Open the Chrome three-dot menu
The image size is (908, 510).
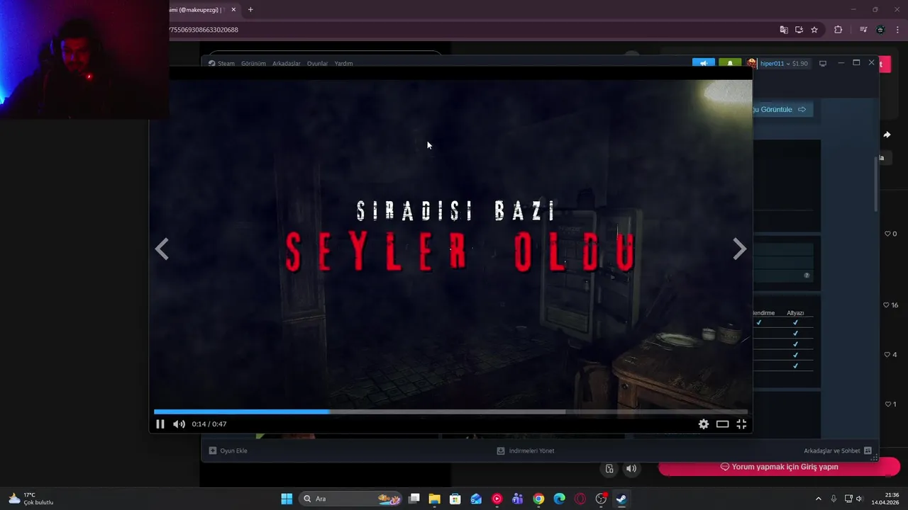tap(897, 30)
